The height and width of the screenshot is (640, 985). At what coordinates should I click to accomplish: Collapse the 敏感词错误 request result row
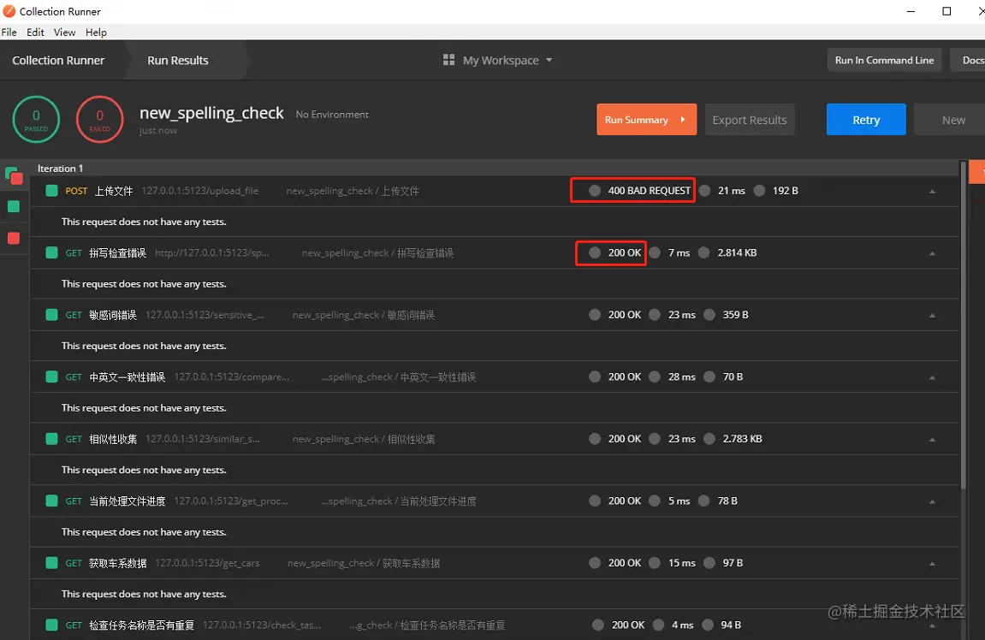[x=932, y=315]
